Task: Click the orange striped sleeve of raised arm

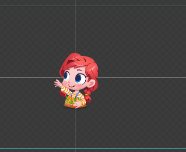Action: 66,90
